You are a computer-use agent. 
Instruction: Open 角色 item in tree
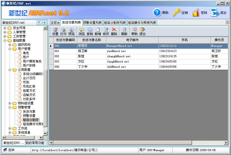click(26, 53)
